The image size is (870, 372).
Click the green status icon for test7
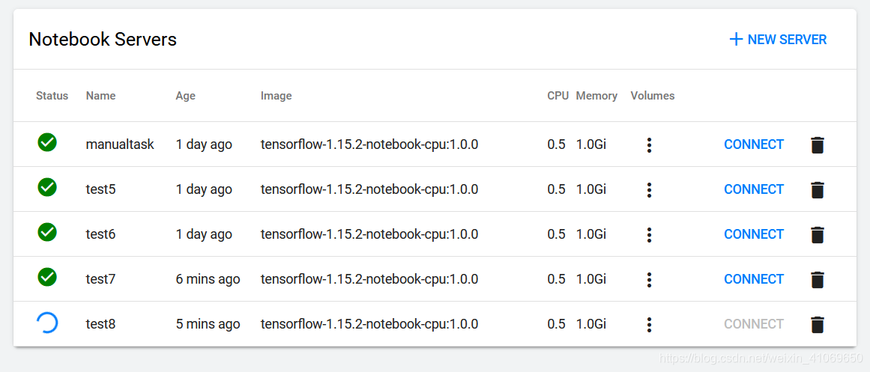tap(47, 277)
